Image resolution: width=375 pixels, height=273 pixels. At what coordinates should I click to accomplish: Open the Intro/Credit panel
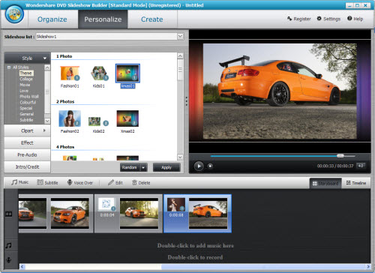pos(27,166)
